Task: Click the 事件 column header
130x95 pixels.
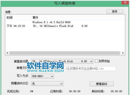Action: (x=78, y=18)
